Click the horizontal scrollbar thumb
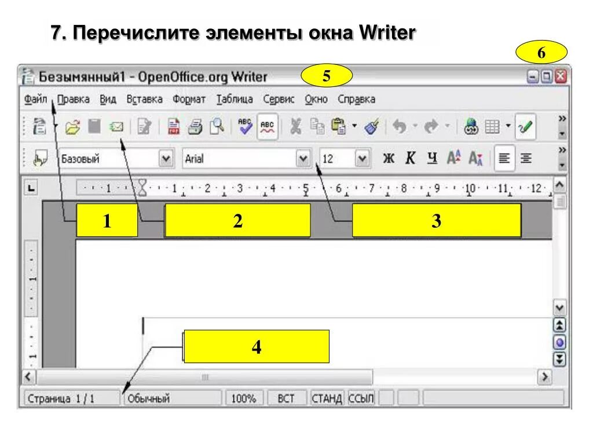 click(x=204, y=377)
